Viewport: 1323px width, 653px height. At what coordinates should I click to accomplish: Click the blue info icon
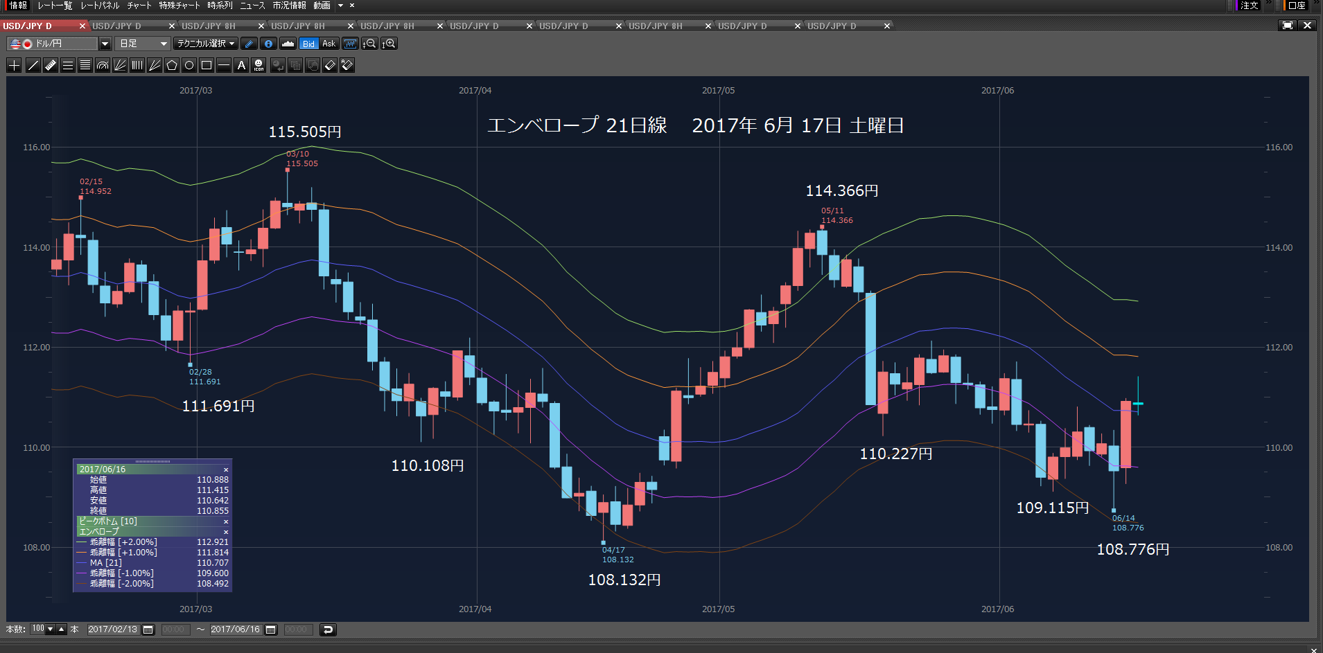[x=268, y=44]
